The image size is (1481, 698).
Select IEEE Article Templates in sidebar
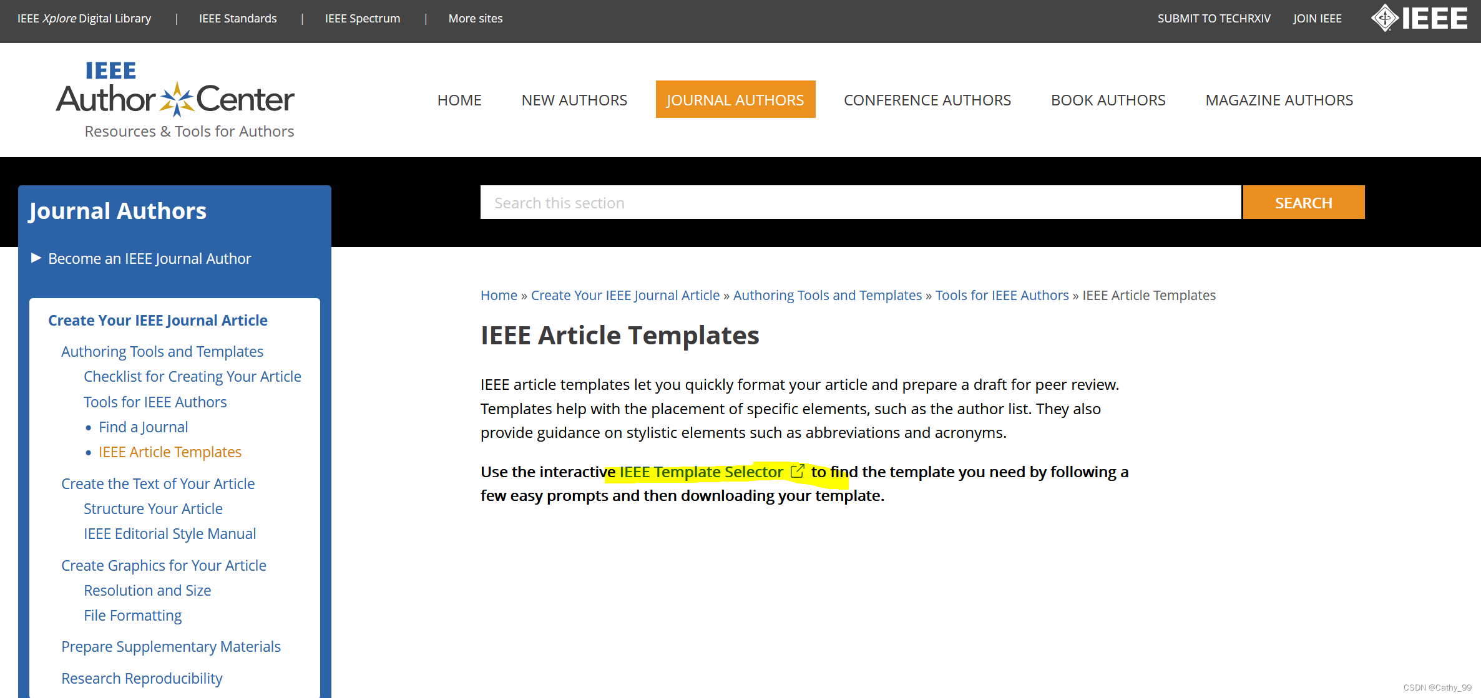(x=170, y=452)
